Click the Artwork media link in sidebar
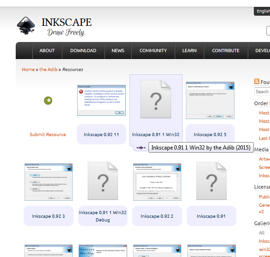 pos(264,159)
